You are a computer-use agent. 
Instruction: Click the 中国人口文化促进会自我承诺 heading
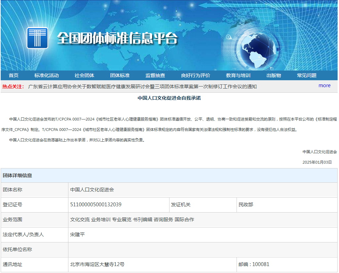(169, 98)
